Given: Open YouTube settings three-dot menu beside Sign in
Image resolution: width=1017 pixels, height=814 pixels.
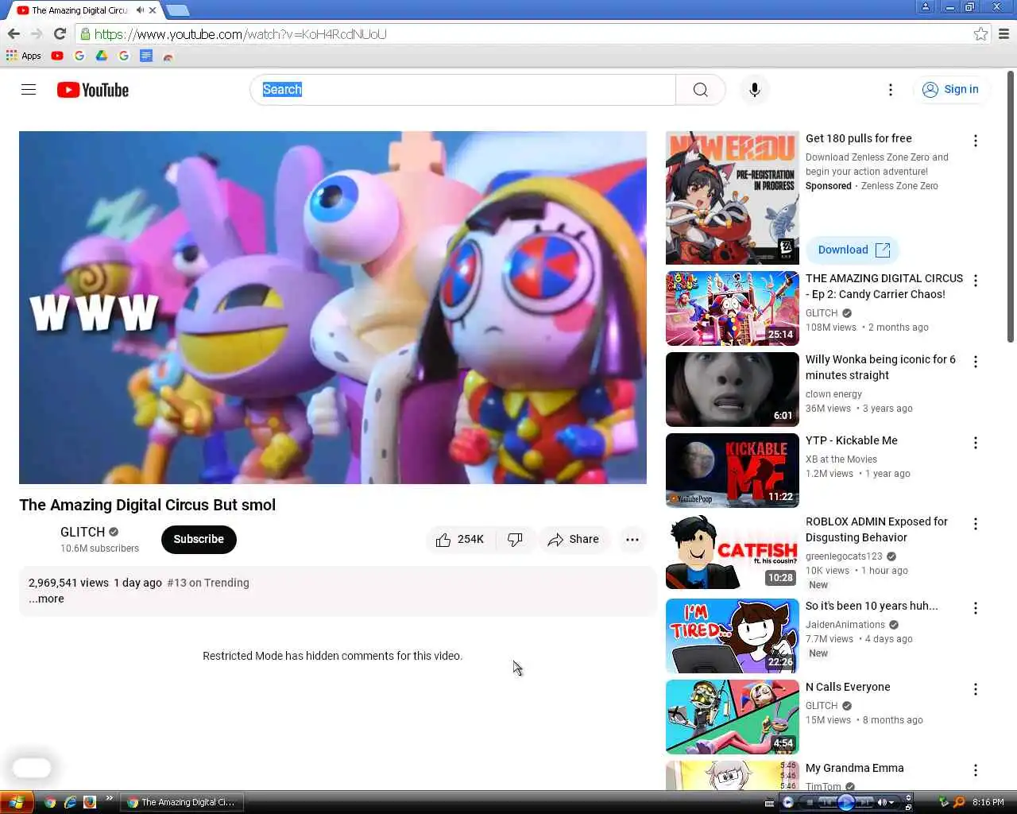Looking at the screenshot, I should (891, 90).
